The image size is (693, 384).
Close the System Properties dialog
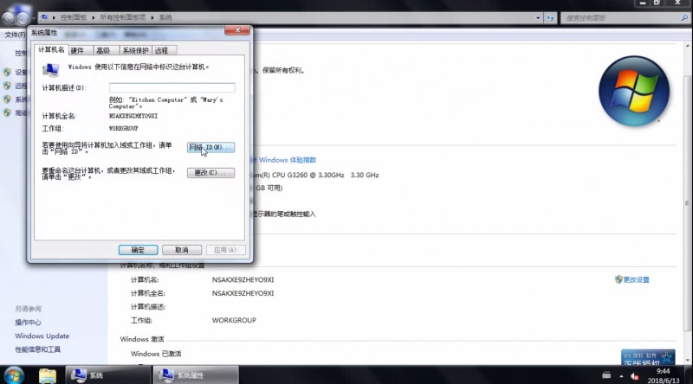click(x=237, y=30)
